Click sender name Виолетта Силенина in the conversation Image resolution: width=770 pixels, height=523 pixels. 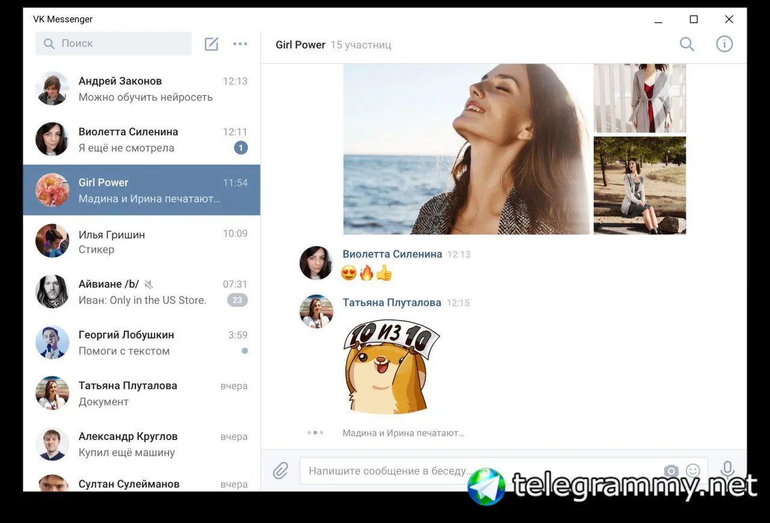[x=392, y=254]
